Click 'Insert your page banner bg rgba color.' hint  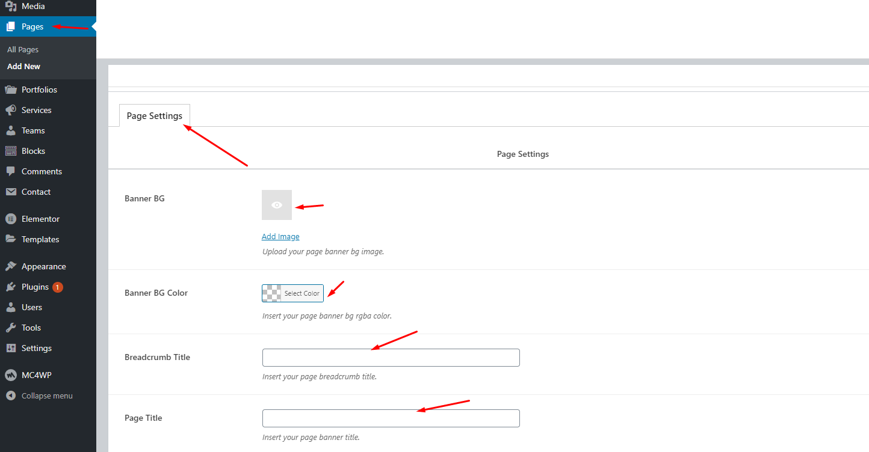(327, 316)
